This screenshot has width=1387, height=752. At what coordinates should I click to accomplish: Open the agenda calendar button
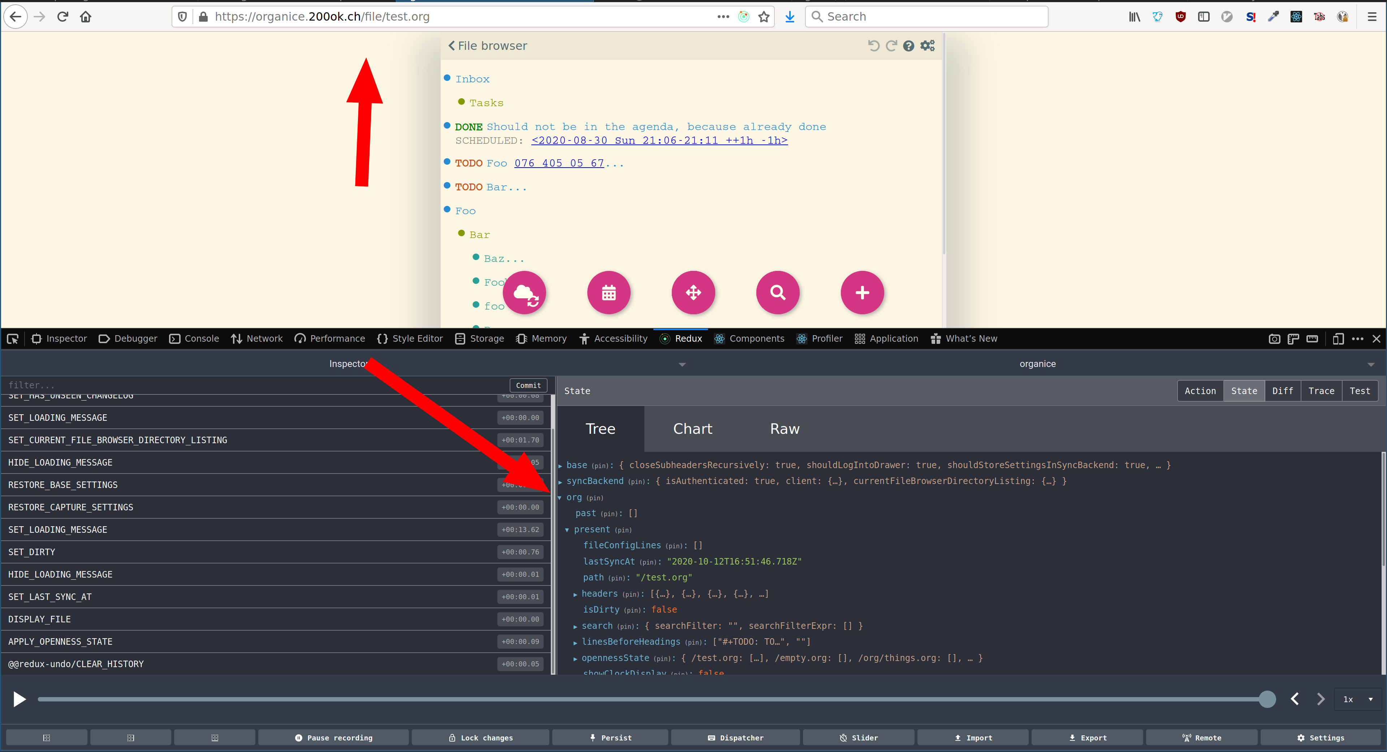point(608,293)
